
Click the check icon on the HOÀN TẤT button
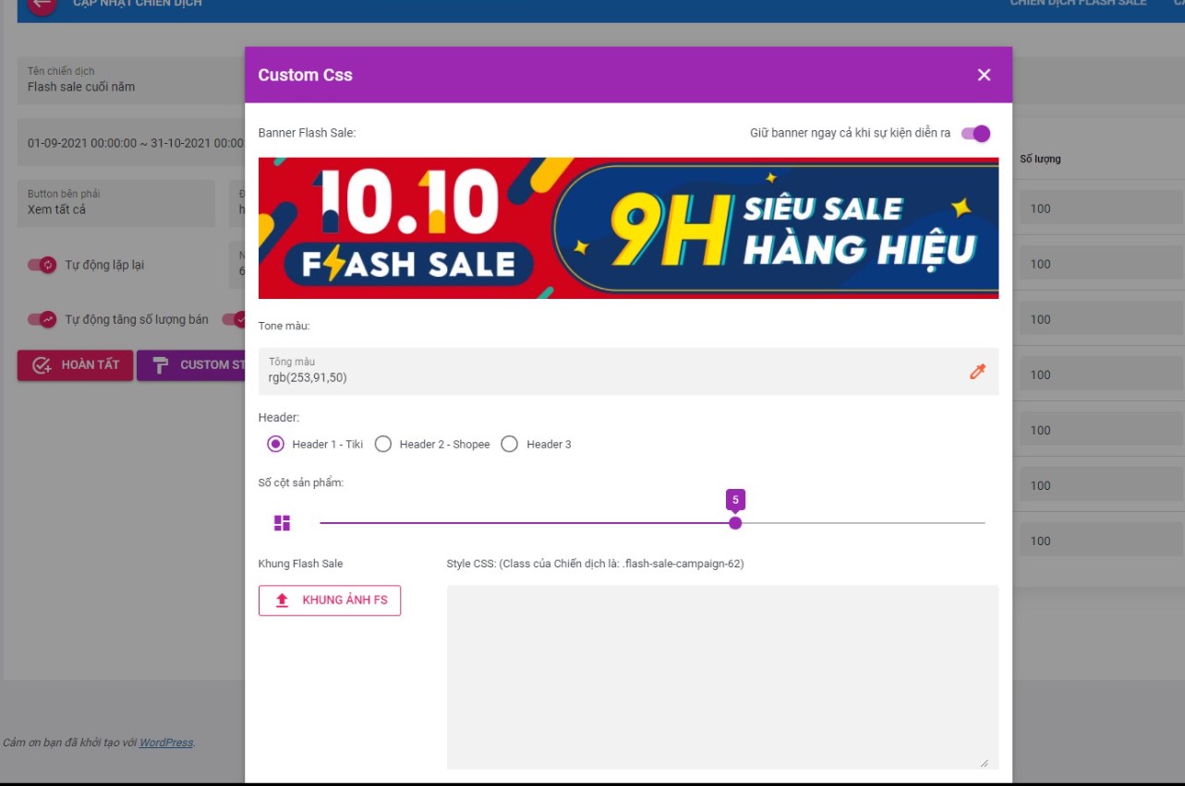(x=42, y=365)
